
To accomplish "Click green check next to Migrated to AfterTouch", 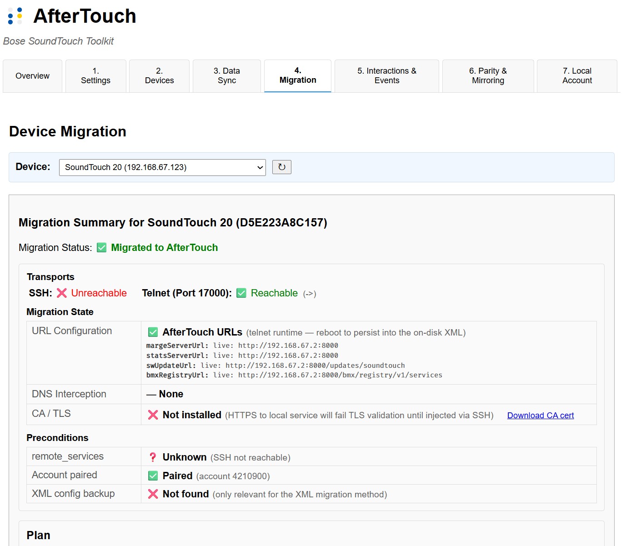I will coord(102,248).
